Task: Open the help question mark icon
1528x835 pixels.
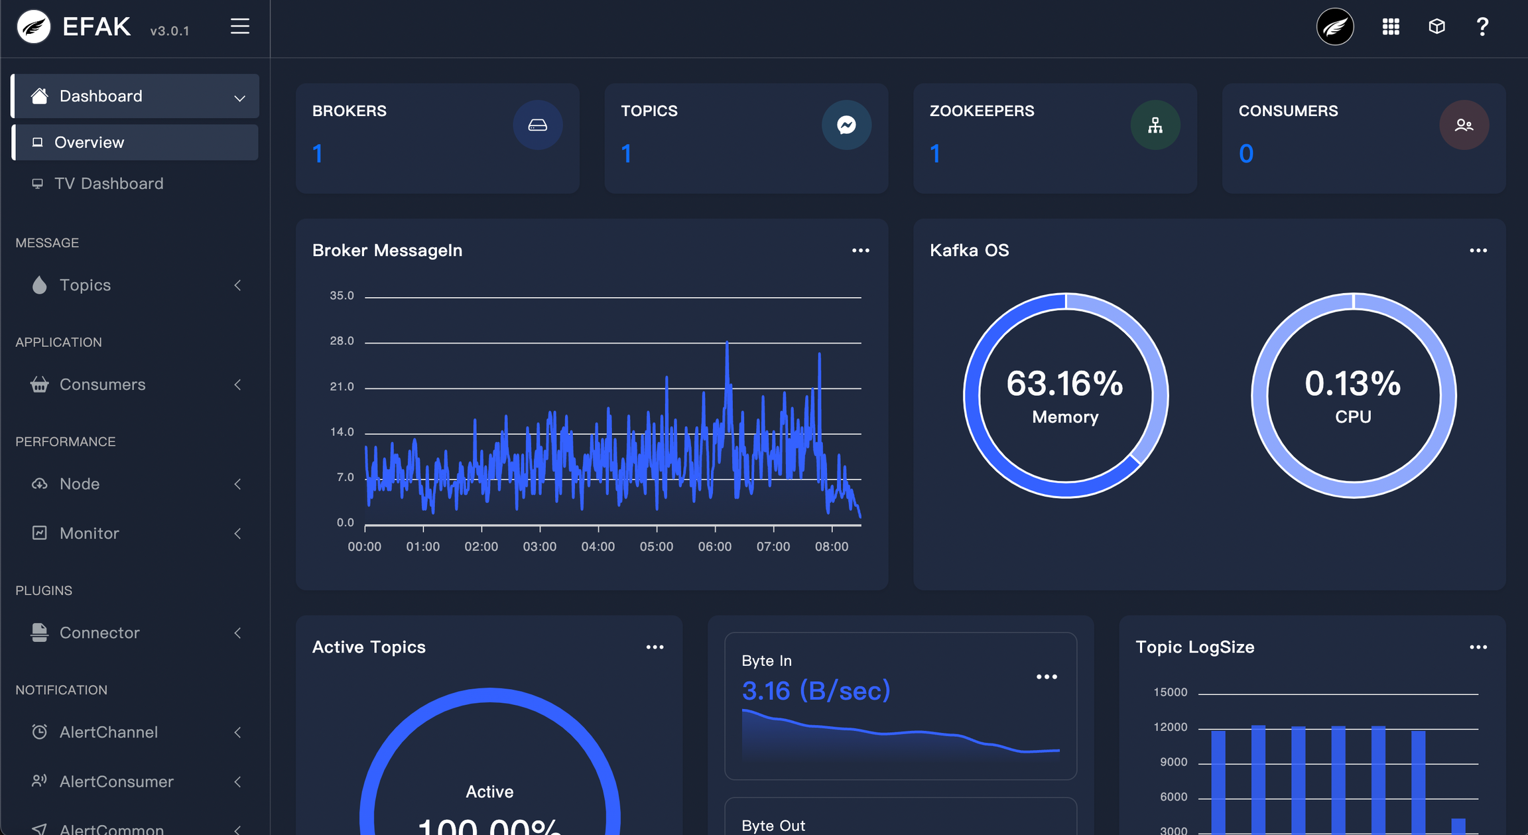Action: pos(1482,27)
